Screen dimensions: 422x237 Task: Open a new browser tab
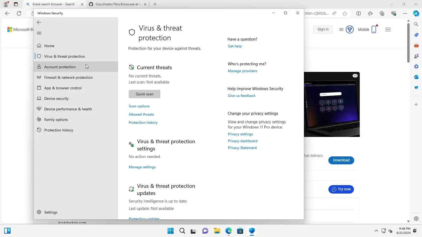point(155,4)
